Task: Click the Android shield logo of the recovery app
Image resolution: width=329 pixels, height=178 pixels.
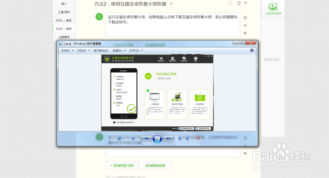Action: (x=107, y=59)
